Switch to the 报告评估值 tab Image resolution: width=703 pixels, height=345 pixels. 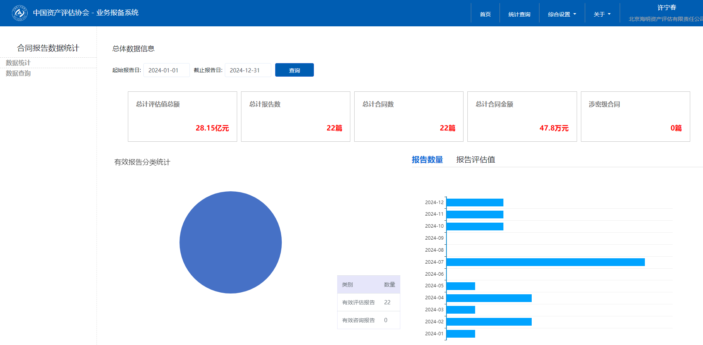pyautogui.click(x=476, y=160)
